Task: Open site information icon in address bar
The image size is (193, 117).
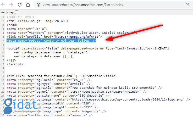Action: click(38, 5)
